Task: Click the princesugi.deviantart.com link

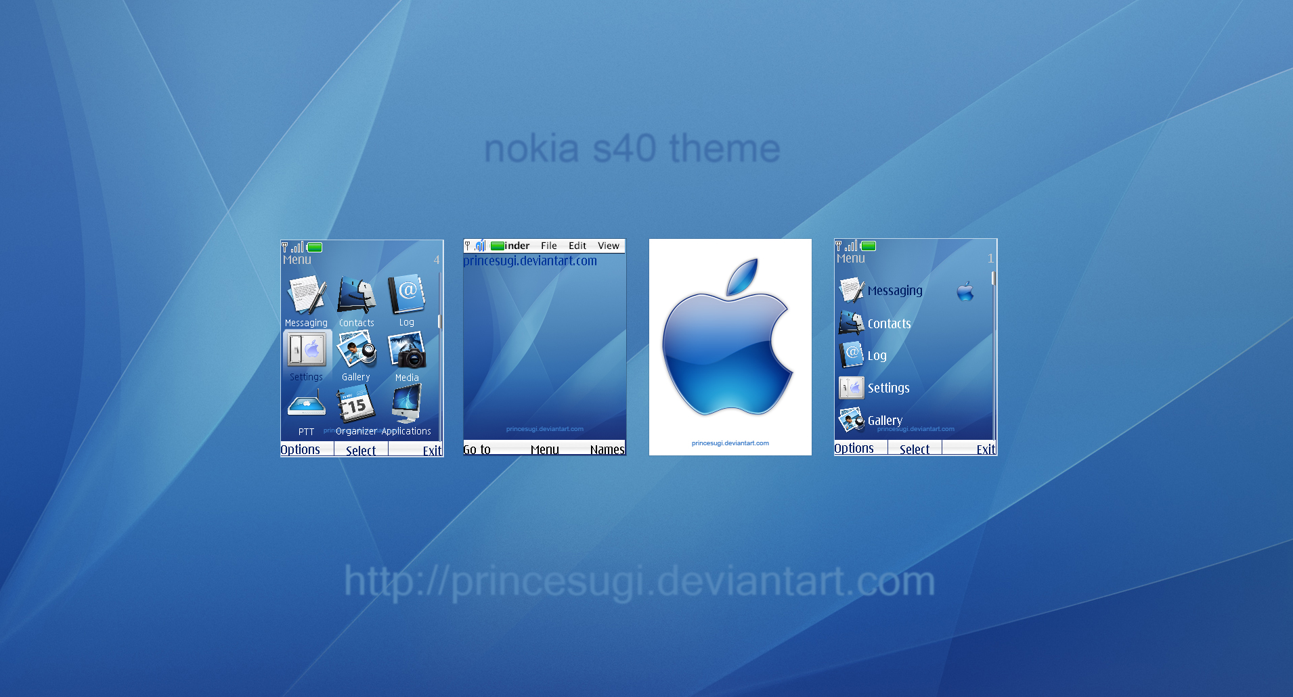Action: pyautogui.click(x=529, y=260)
